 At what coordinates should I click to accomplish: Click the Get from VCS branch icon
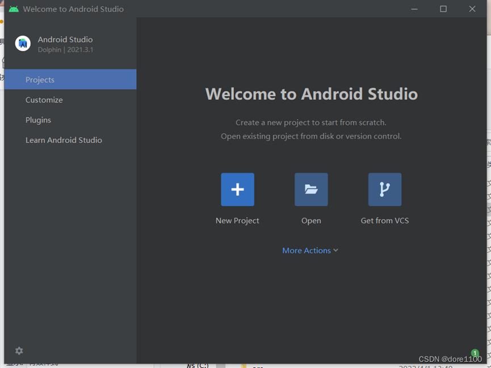click(384, 189)
